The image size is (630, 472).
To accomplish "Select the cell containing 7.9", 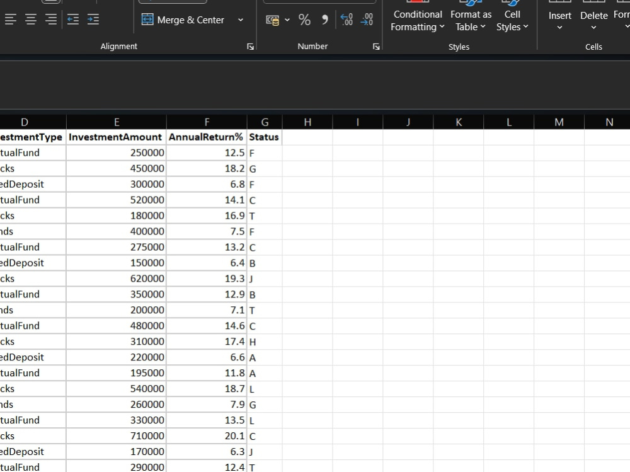I will [207, 405].
